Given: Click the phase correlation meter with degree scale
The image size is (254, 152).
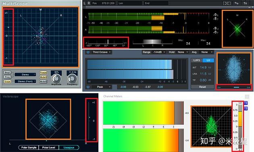Looking at the screenshot, I should click(x=106, y=43).
